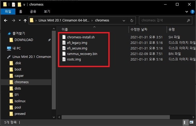Click the horizontal scrollbar right arrow

click(x=193, y=117)
